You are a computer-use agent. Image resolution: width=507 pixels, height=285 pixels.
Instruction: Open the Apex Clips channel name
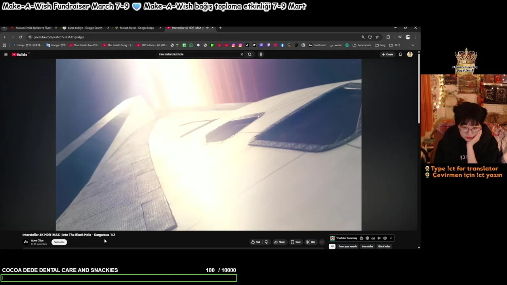click(x=37, y=241)
